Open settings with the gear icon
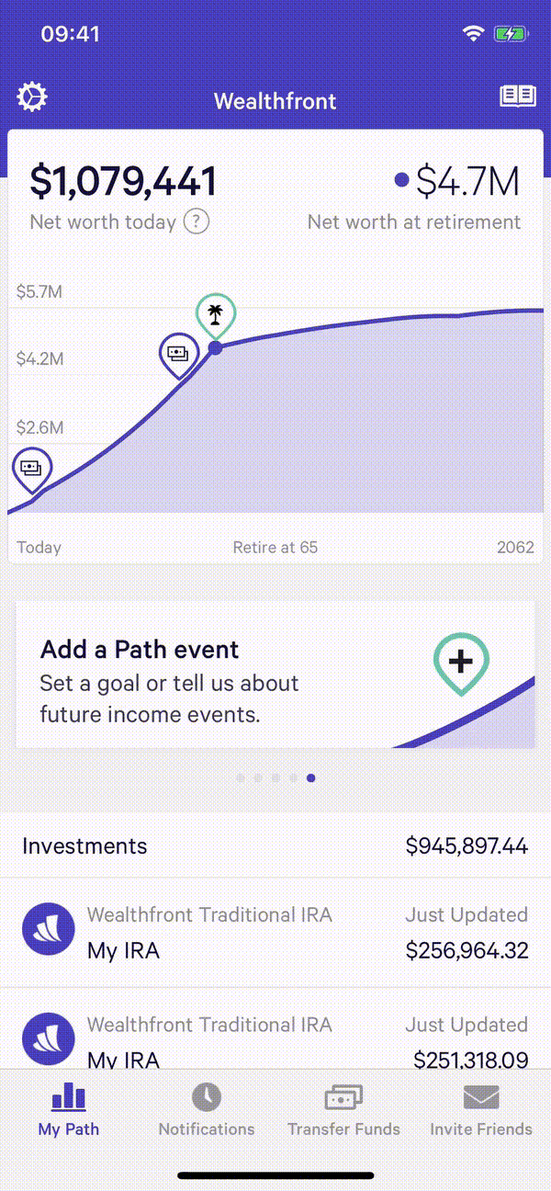This screenshot has width=551, height=1191. coord(32,96)
